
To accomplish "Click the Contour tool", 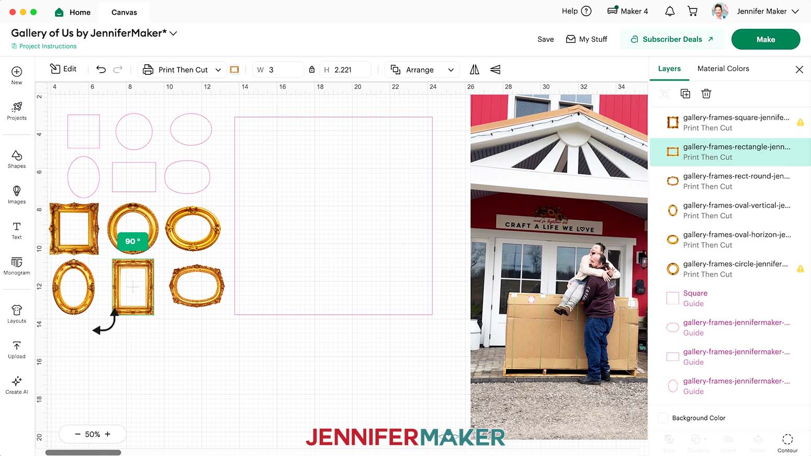I will [x=787, y=442].
